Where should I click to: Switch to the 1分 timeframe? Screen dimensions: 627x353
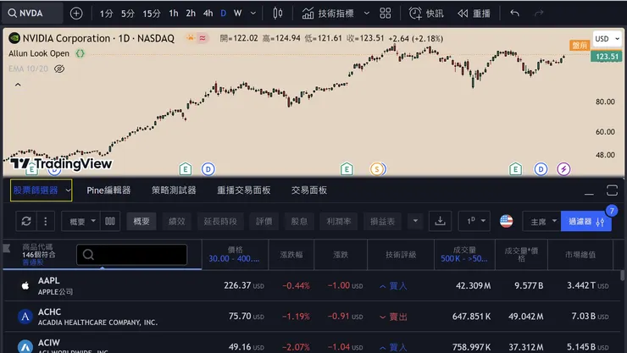pyautogui.click(x=107, y=14)
